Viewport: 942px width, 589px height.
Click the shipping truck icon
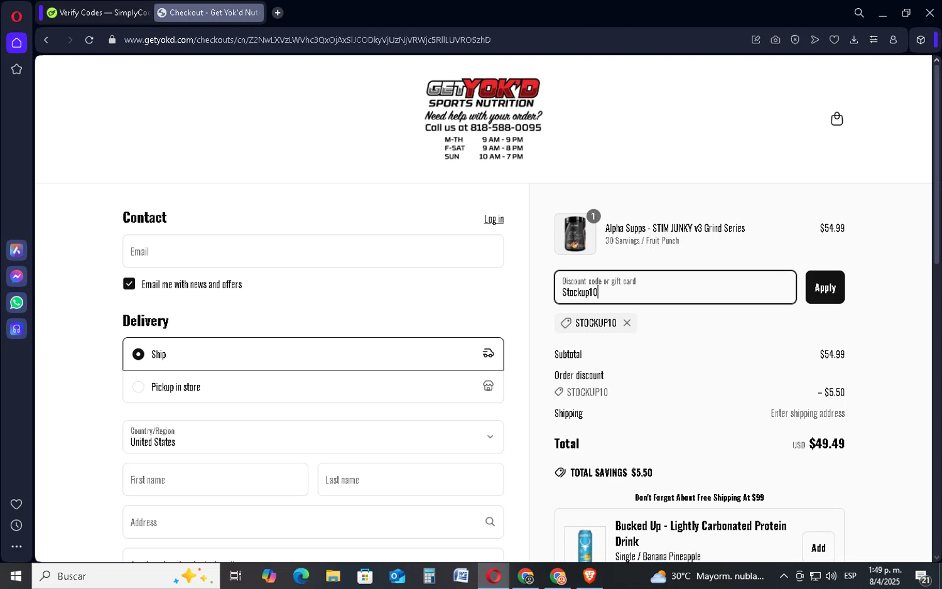tap(488, 354)
